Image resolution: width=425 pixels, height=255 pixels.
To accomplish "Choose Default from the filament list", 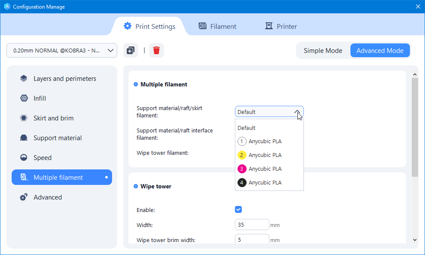I will (247, 128).
